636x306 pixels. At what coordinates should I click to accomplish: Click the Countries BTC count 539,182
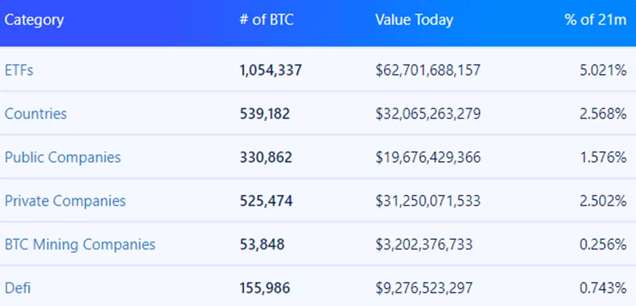coord(265,114)
